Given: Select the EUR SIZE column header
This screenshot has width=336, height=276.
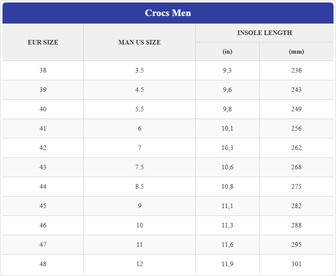Looking at the screenshot, I should [43, 42].
